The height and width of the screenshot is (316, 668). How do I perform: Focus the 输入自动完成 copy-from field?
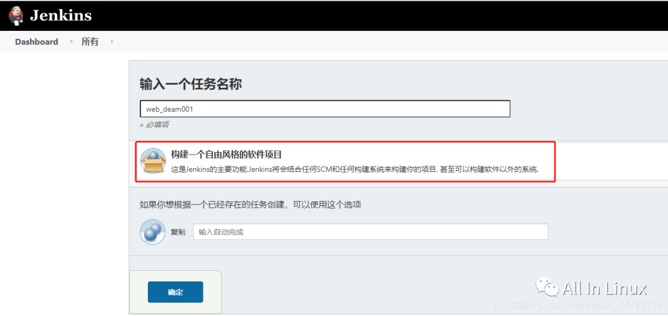point(370,232)
